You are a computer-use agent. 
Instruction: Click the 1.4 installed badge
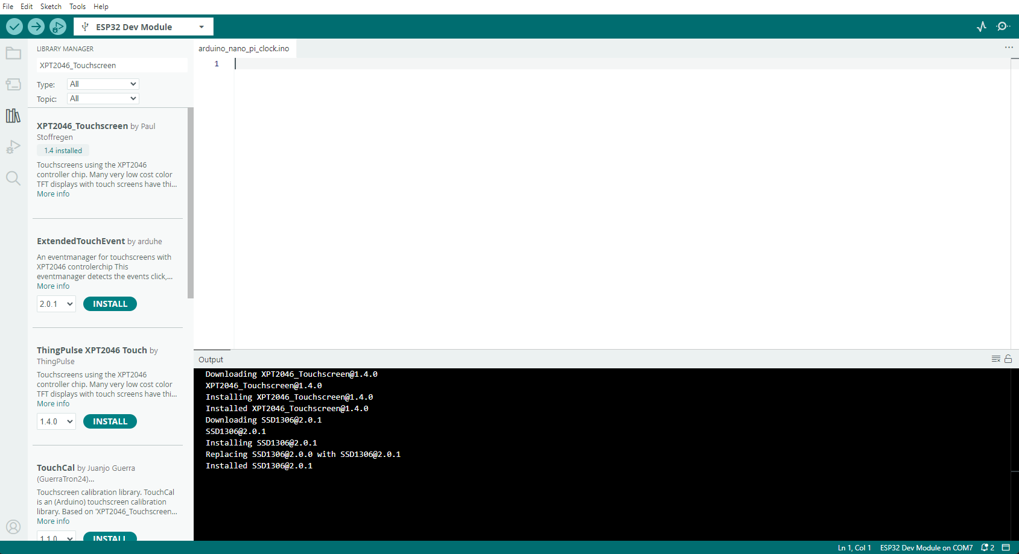(x=63, y=151)
